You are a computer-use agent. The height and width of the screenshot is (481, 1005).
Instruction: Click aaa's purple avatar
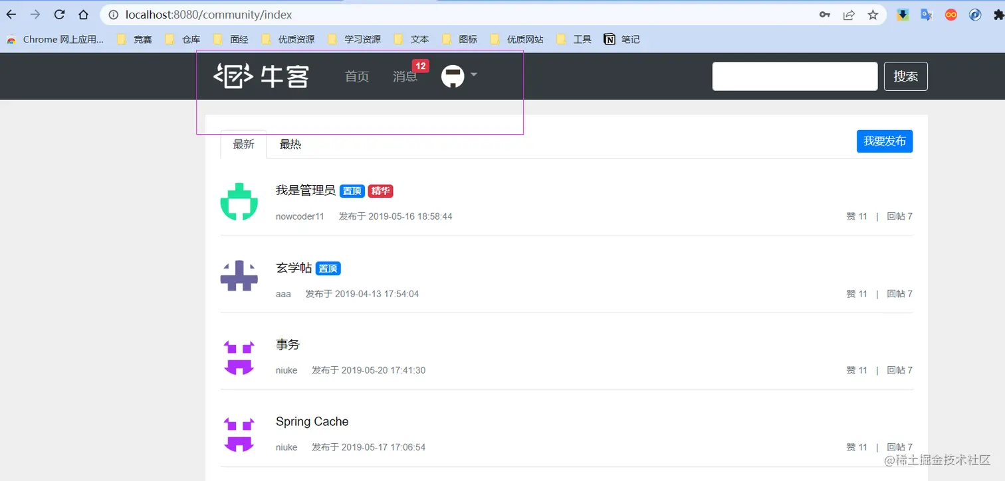[x=239, y=276]
